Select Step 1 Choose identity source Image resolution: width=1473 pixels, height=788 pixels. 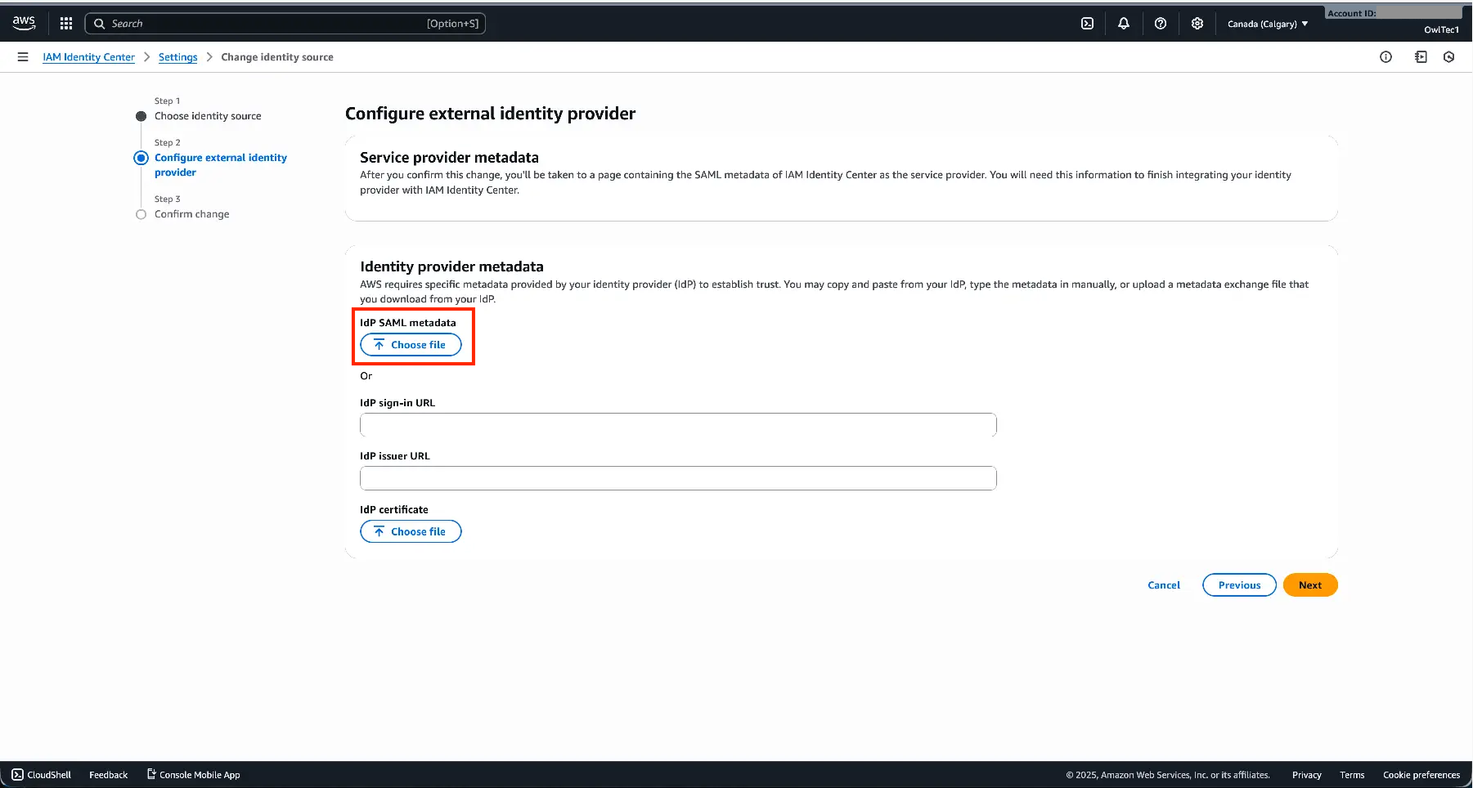208,116
